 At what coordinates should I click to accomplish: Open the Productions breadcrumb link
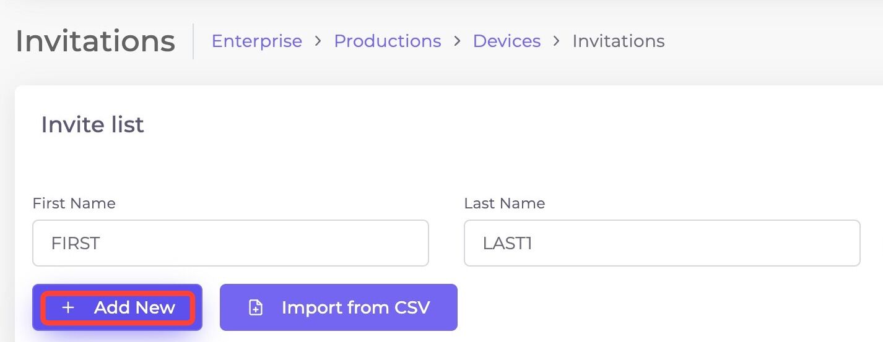tap(388, 41)
